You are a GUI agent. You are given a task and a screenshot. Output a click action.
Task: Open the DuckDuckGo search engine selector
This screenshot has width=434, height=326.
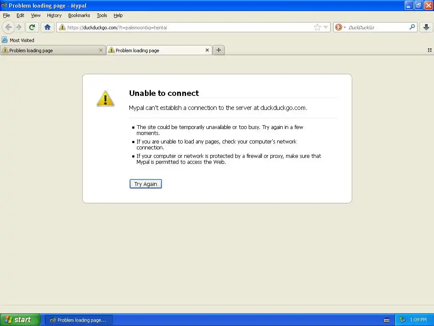tap(340, 27)
